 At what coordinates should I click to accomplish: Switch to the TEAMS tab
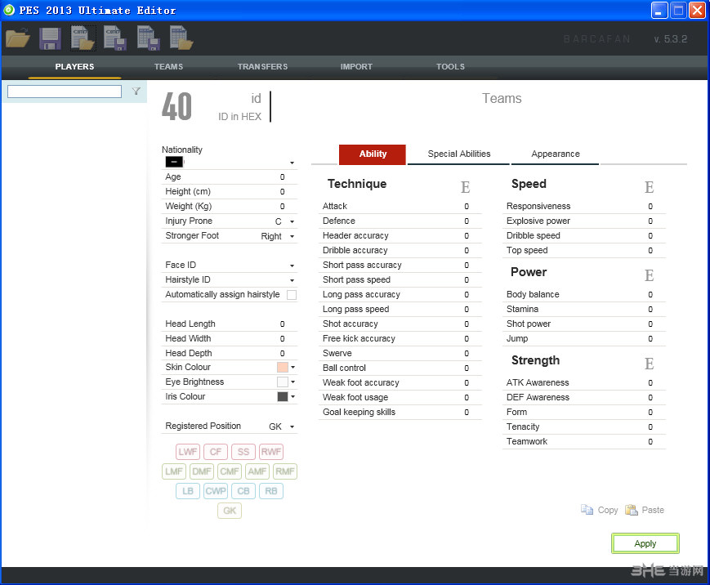click(168, 66)
